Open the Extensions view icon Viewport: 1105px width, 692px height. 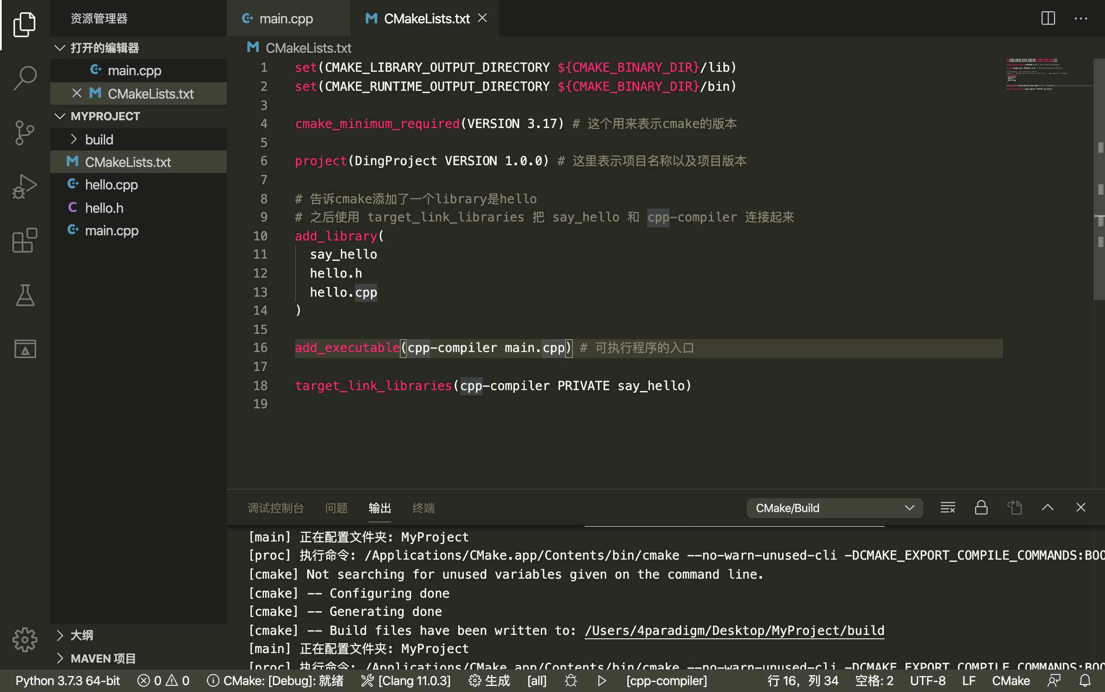pos(25,240)
